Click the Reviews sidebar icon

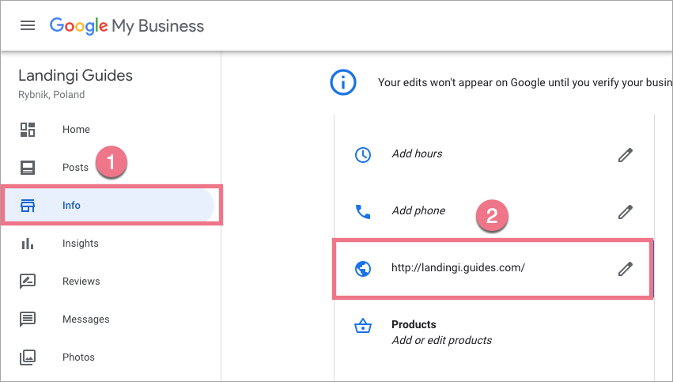pyautogui.click(x=28, y=282)
